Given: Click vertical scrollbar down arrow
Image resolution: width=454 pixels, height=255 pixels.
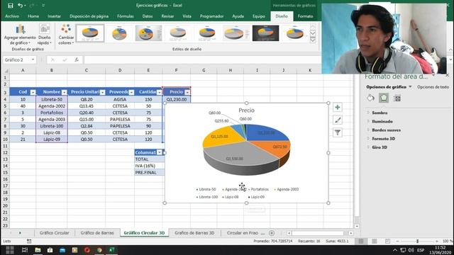Looking at the screenshot, I should tap(357, 227).
